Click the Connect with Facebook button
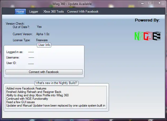 [44, 72]
